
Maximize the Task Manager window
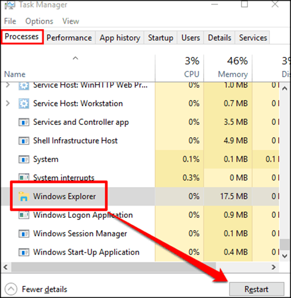click(x=244, y=4)
